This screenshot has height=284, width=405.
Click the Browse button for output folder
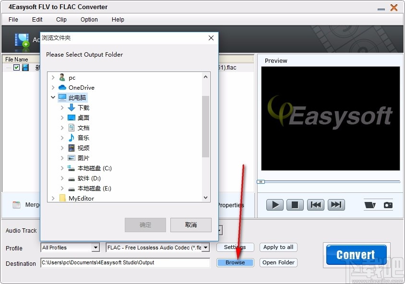pyautogui.click(x=235, y=262)
